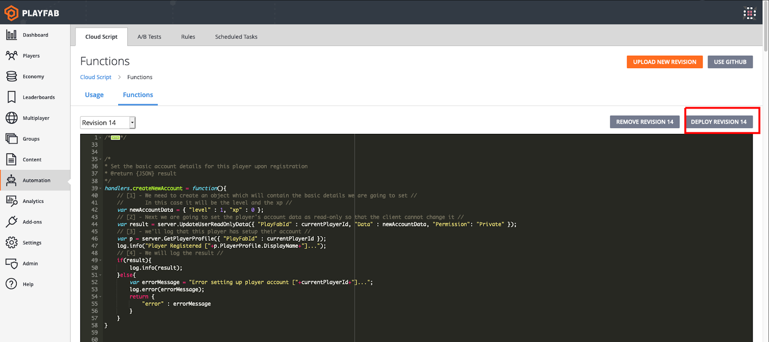Image resolution: width=769 pixels, height=342 pixels.
Task: Open Leaderboards via its bookmark icon
Action: pyautogui.click(x=12, y=97)
